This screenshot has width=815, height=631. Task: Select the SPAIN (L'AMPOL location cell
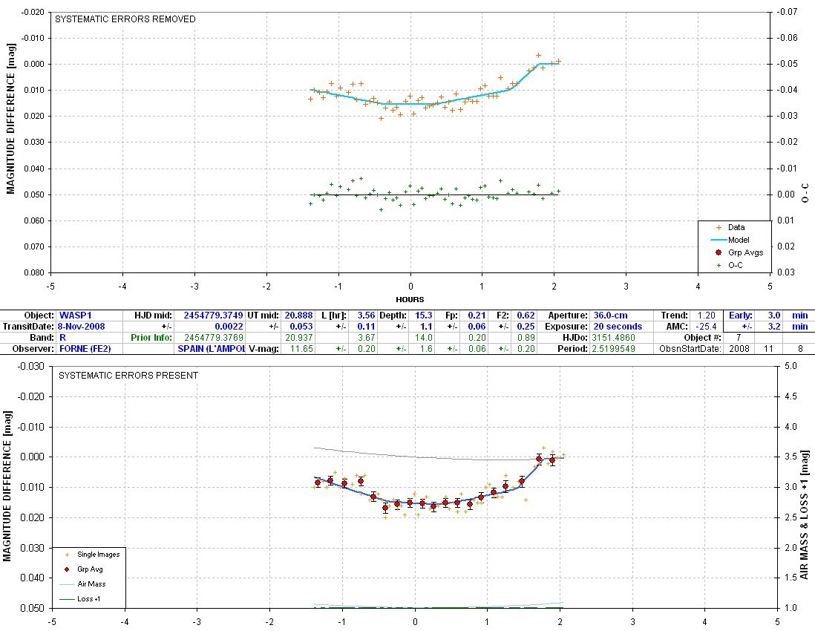click(x=211, y=349)
